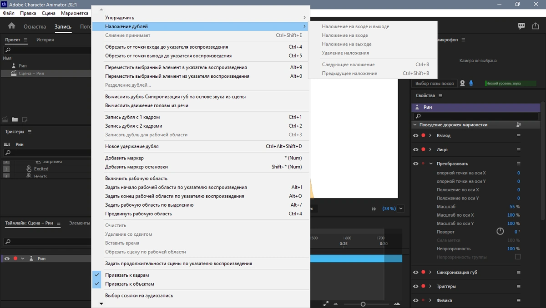Hide the Синхронизация губ eye toggle
Screen dimensions: 546x308
tap(415, 272)
